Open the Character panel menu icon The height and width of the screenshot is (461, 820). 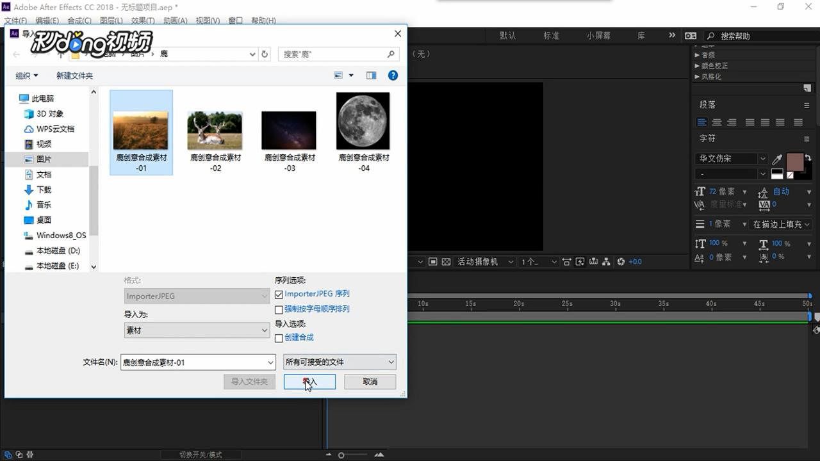[x=807, y=139]
